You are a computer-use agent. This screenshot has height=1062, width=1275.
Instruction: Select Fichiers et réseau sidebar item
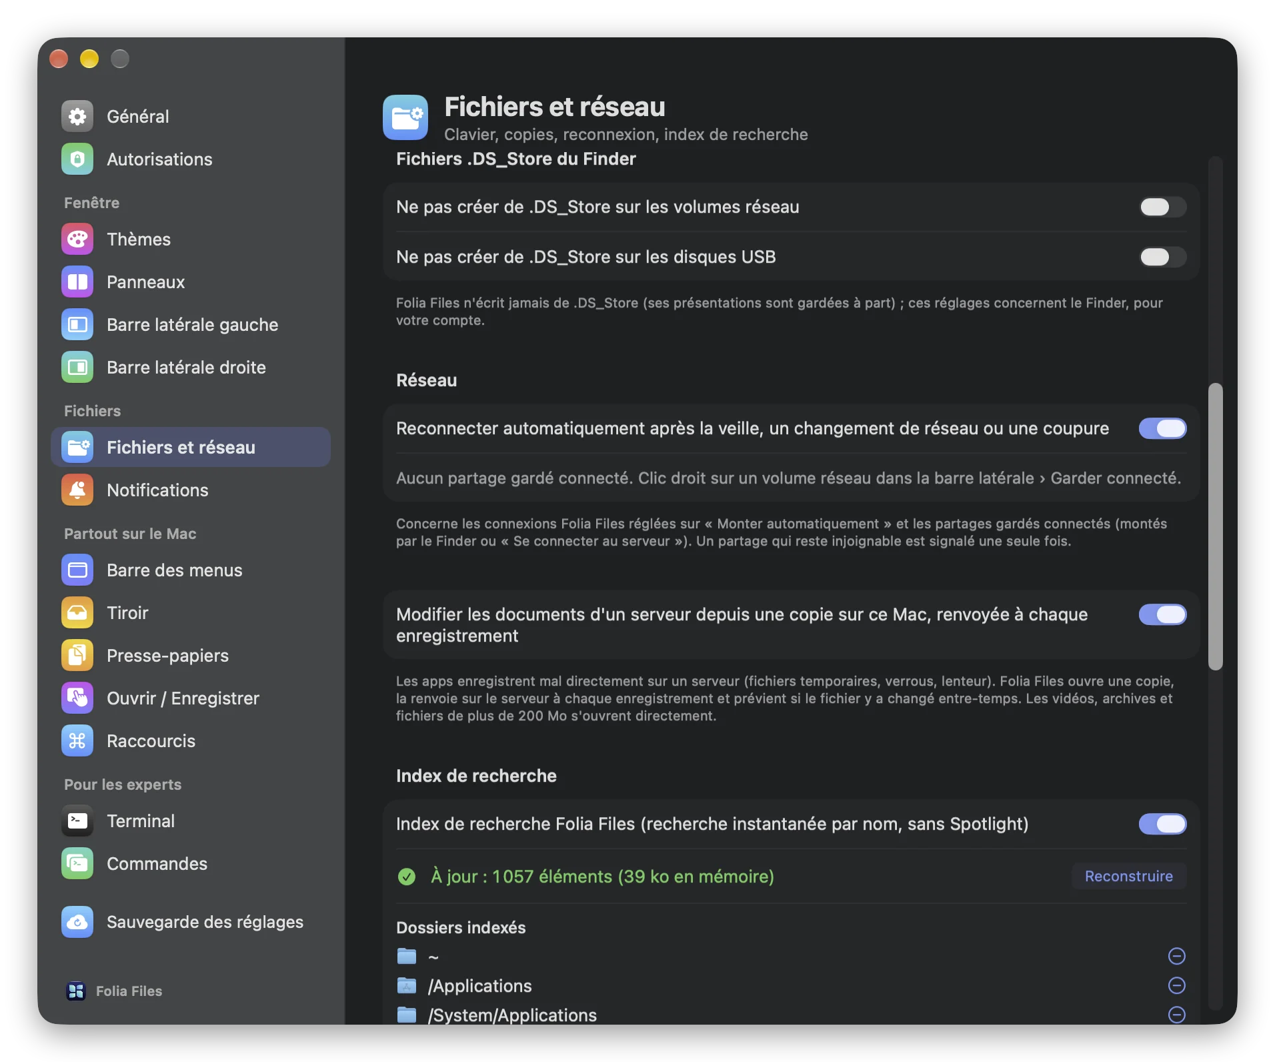pos(191,448)
